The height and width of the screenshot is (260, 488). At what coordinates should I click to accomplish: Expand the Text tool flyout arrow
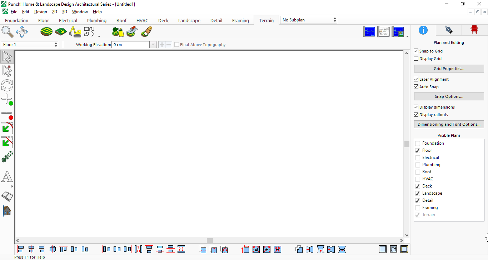(x=12, y=186)
